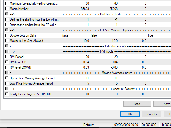This screenshot has height=128, width=171.
Task: Check the Maximum Lot Size Allowed box
Action: pyautogui.click(x=7, y=41)
